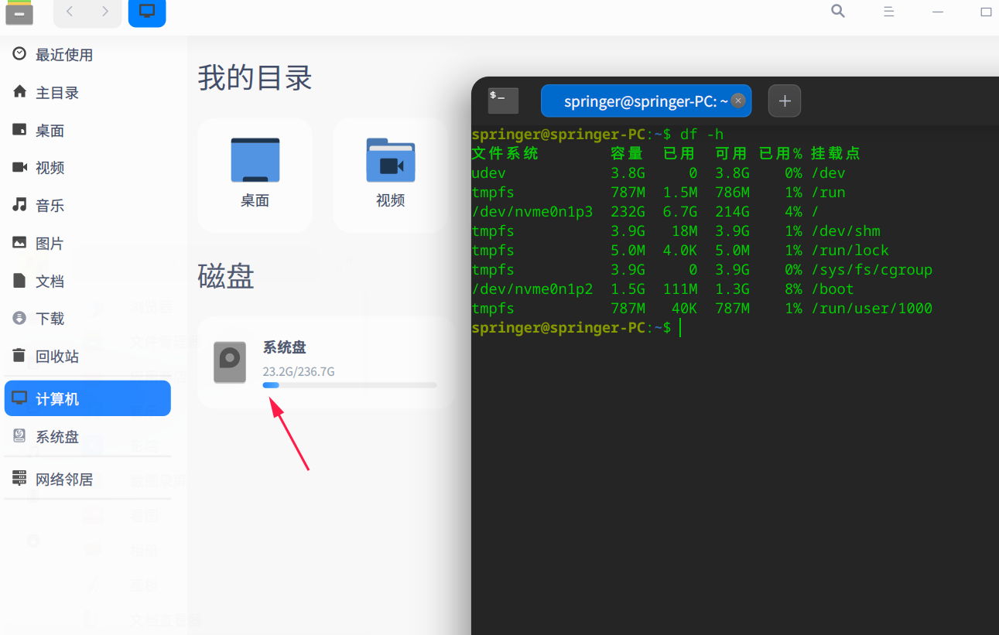
Task: Click the terminal window icon on the tab bar
Action: [502, 101]
